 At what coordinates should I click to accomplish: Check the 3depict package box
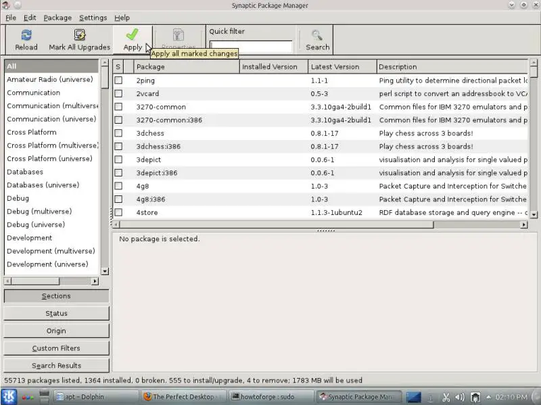tap(118, 160)
